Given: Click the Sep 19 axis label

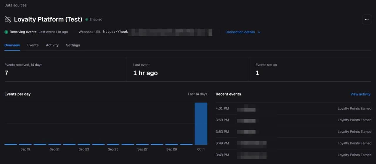Looking at the screenshot, I should (25, 149).
